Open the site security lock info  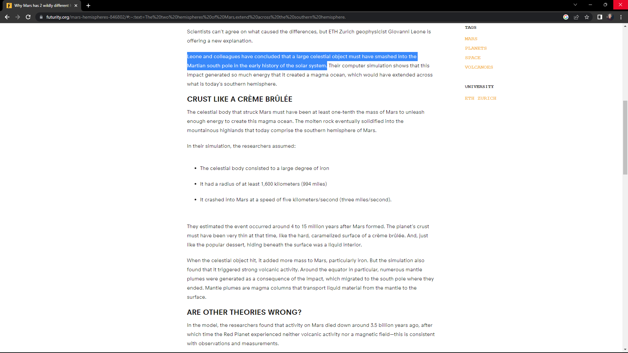coord(41,17)
